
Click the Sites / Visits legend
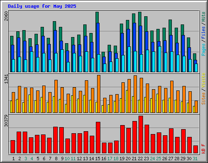click(203, 89)
